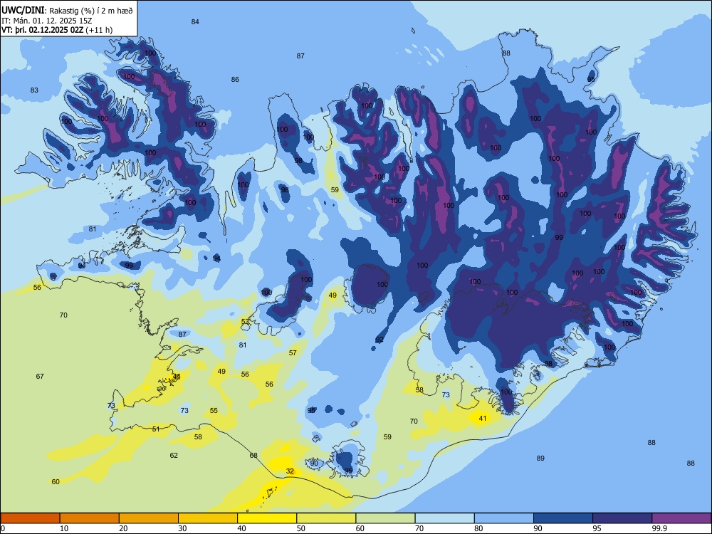The height and width of the screenshot is (534, 712).
Task: Click the humidity value 68
Action: tap(253, 456)
